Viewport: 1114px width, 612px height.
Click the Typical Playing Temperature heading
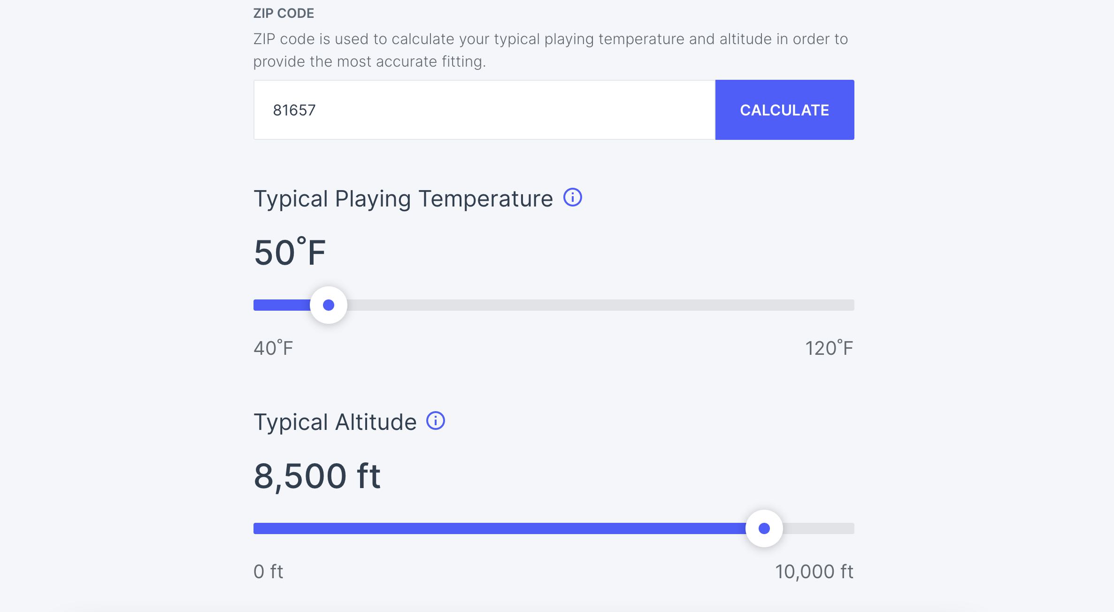tap(403, 199)
